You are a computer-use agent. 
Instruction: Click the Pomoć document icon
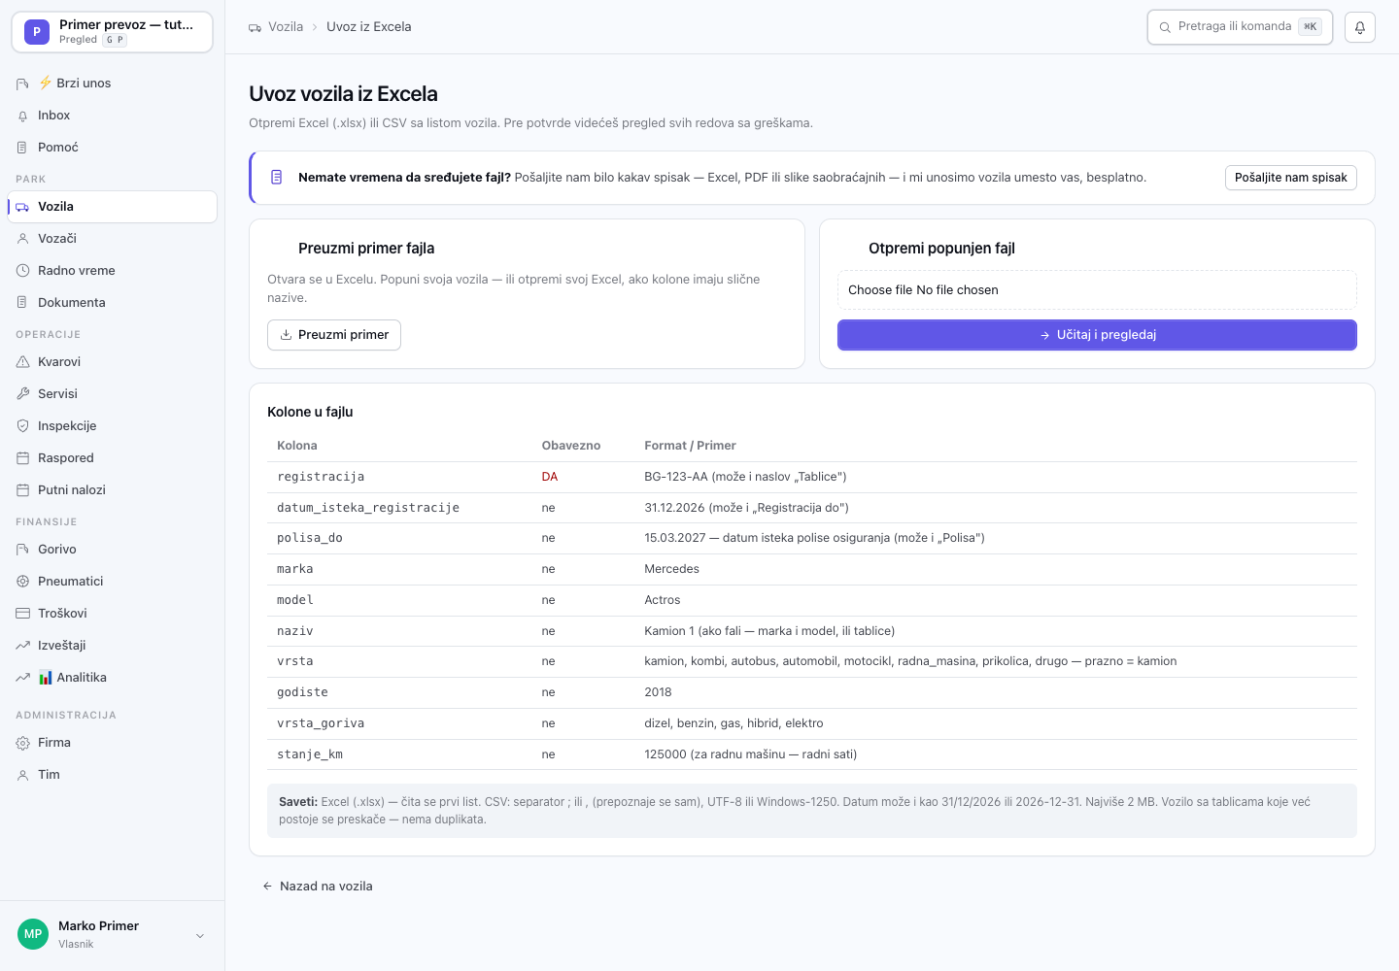tap(23, 148)
